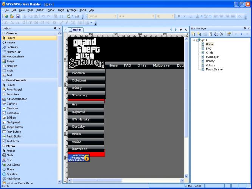The image size is (252, 189).
Task: Toggle Bold formatting button
Action: click(x=179, y=16)
